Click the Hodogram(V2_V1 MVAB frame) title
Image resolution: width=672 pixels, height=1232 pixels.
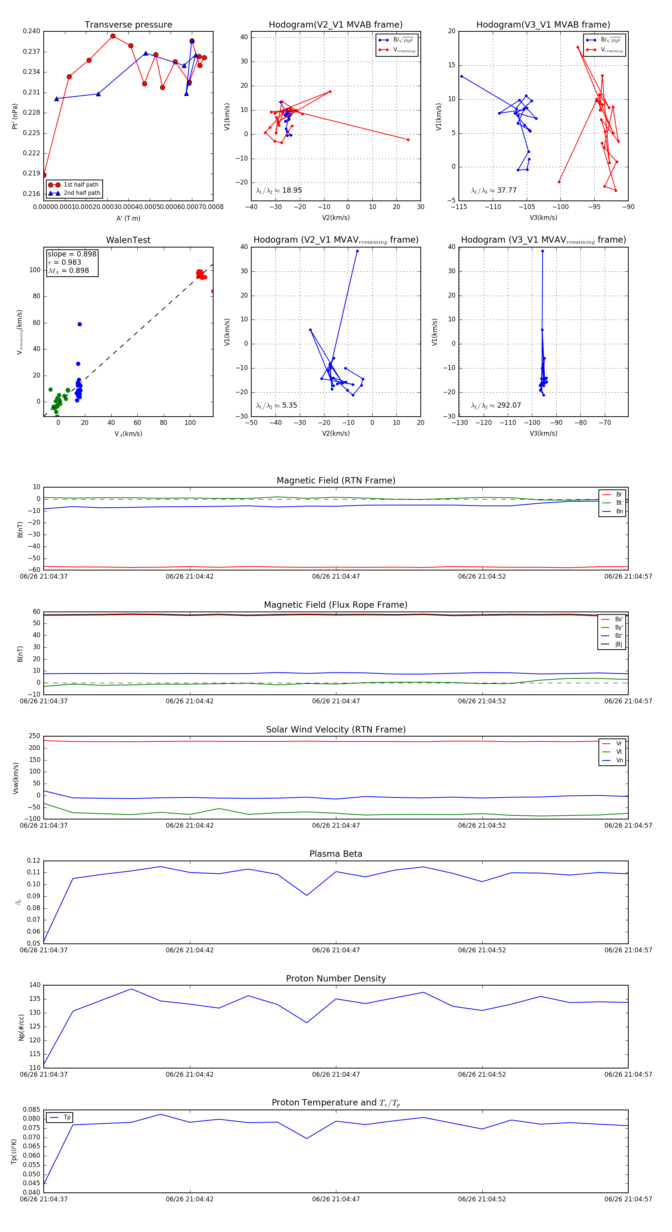click(x=335, y=25)
